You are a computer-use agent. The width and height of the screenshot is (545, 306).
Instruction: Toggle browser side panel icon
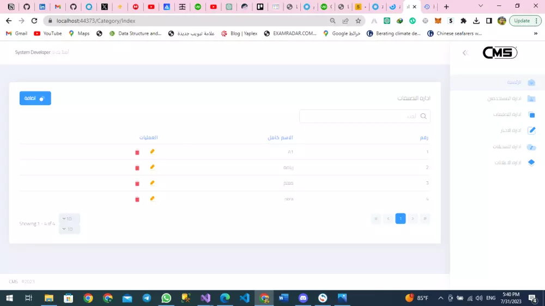click(x=489, y=21)
